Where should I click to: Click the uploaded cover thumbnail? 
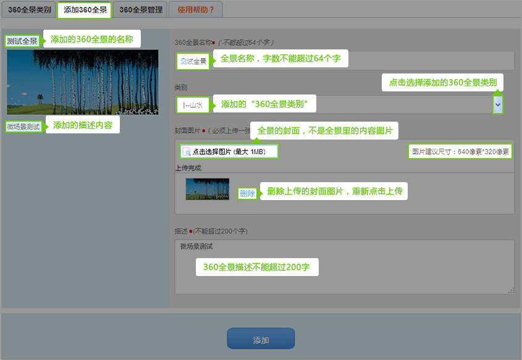coord(208,189)
